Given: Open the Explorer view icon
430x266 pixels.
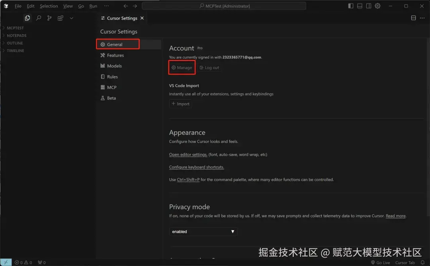Looking at the screenshot, I should coord(27,18).
